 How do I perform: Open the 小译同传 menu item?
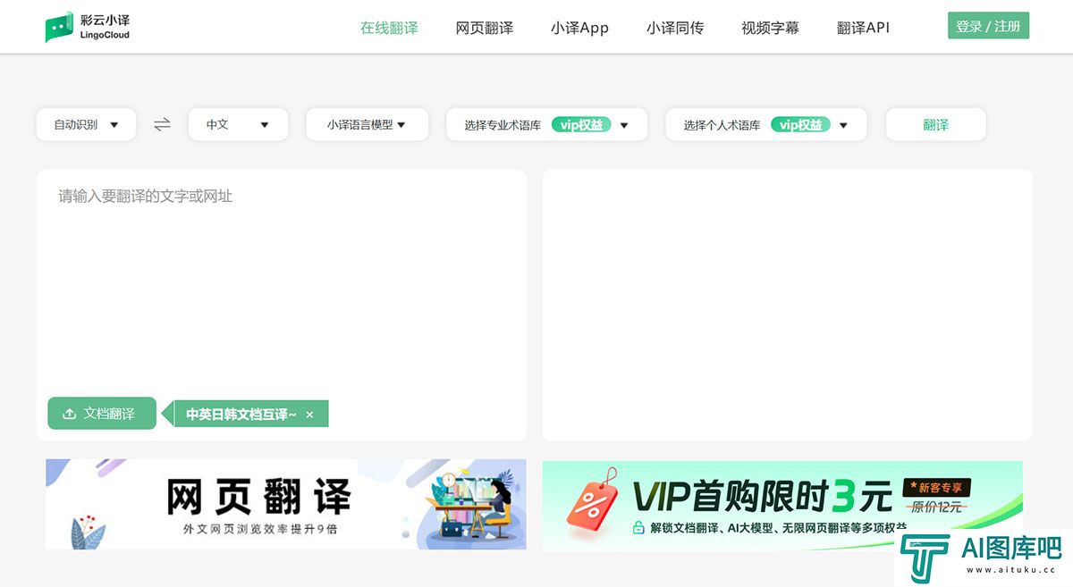(674, 28)
